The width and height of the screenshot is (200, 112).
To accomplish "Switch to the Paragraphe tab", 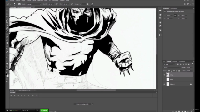I will 182,62.
